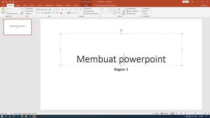
Task: Switch to the Sisipkan (Insert) tab
Action: [x=18, y=5]
